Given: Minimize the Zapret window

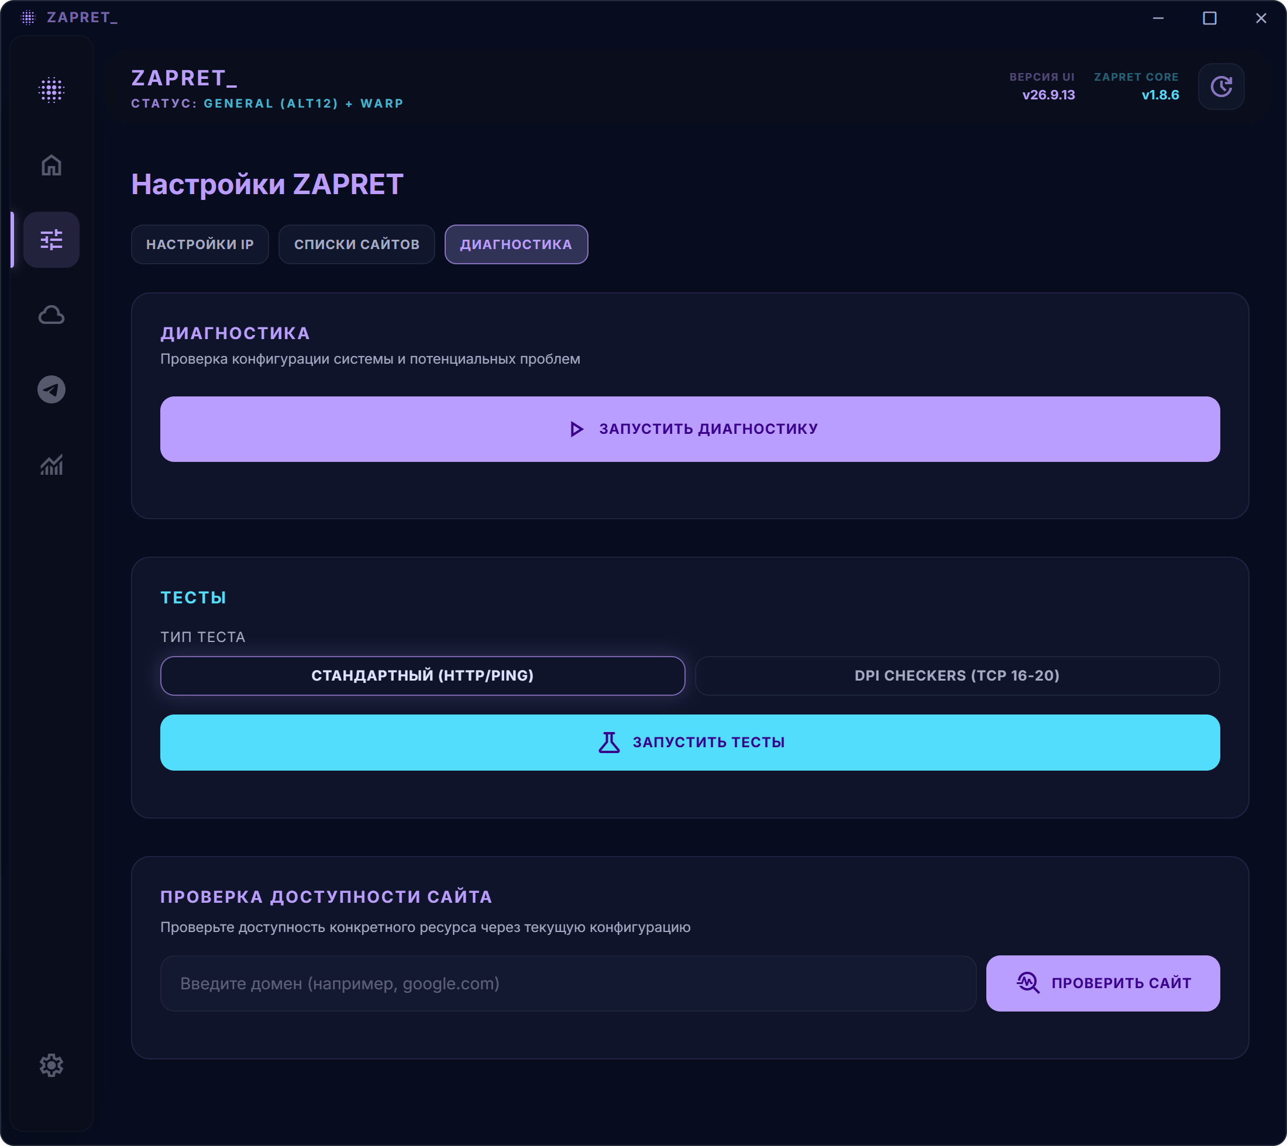Looking at the screenshot, I should (1158, 18).
